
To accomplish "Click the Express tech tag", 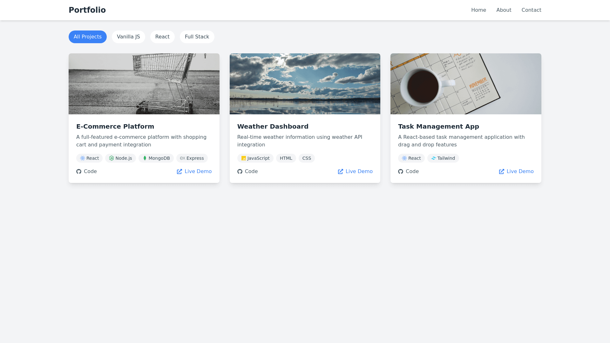I will [x=192, y=158].
